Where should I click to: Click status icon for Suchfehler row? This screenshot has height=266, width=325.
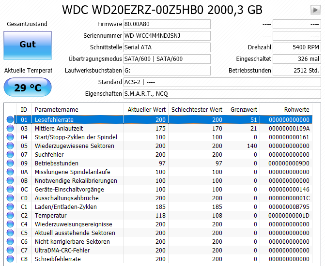point(10,154)
